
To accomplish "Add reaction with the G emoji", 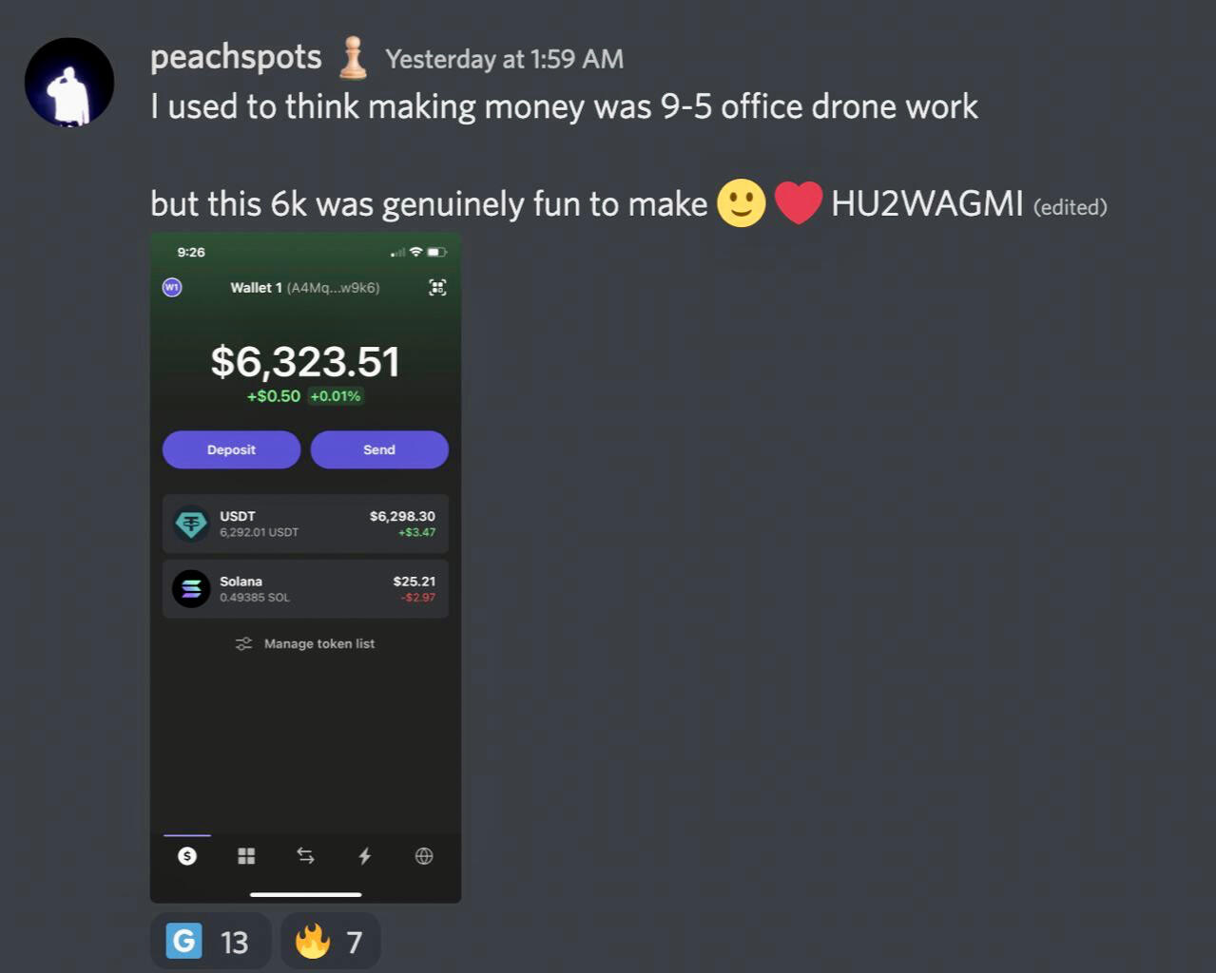I will [x=210, y=942].
